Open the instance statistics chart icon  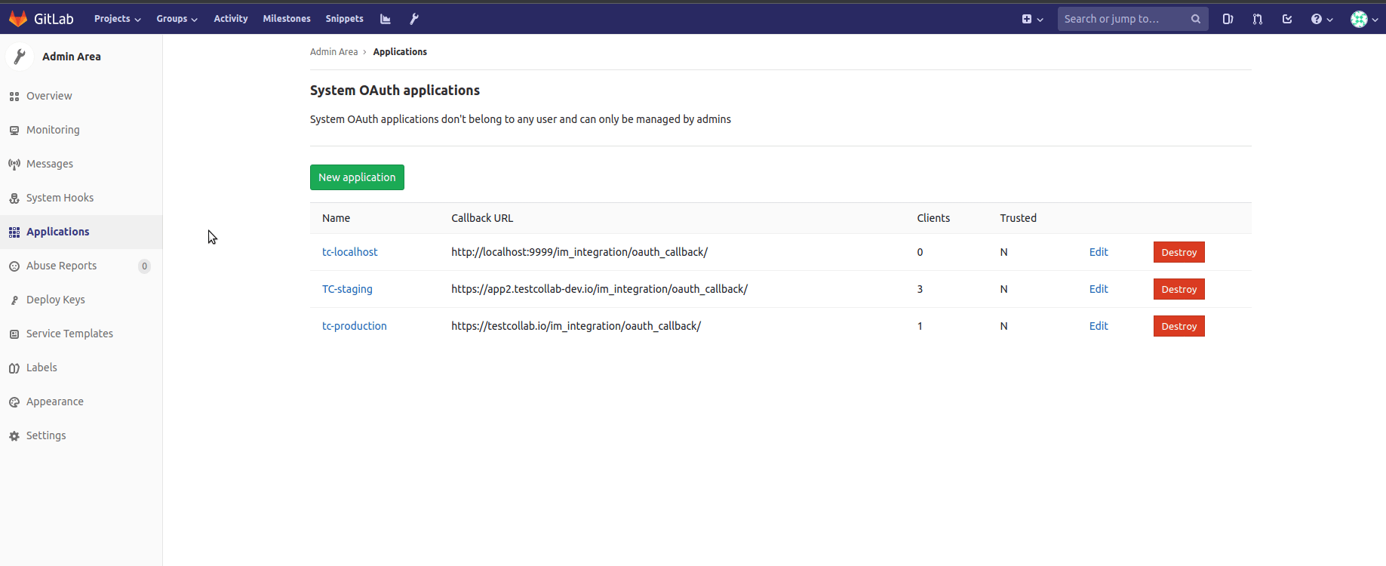[386, 19]
